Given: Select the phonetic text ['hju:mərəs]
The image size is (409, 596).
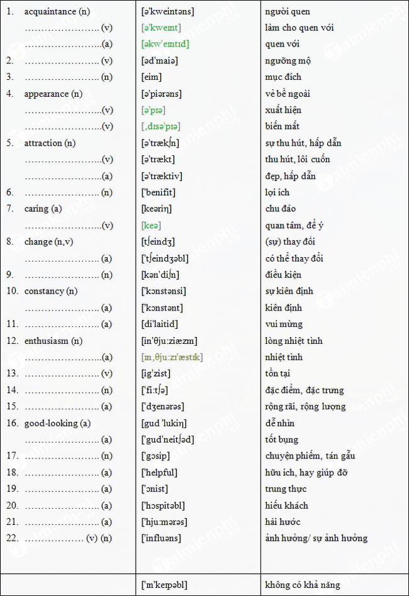Looking at the screenshot, I should [x=164, y=522].
